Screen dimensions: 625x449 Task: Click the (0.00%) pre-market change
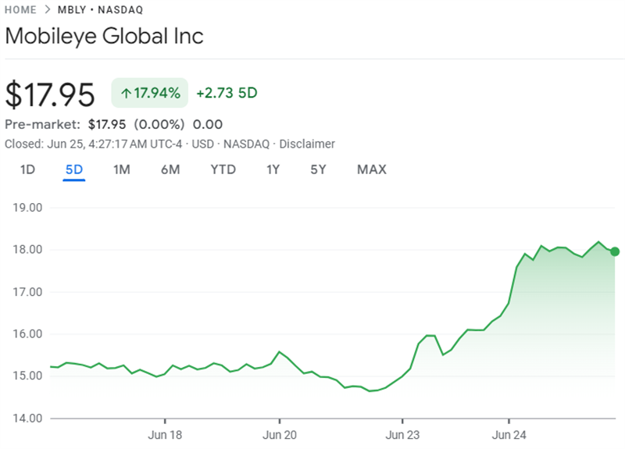pos(159,124)
